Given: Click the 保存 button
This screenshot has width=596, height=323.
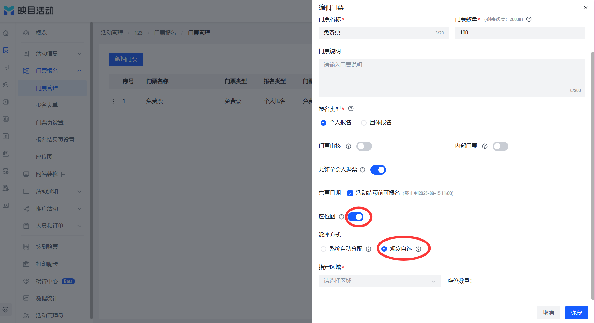Looking at the screenshot, I should click(577, 312).
